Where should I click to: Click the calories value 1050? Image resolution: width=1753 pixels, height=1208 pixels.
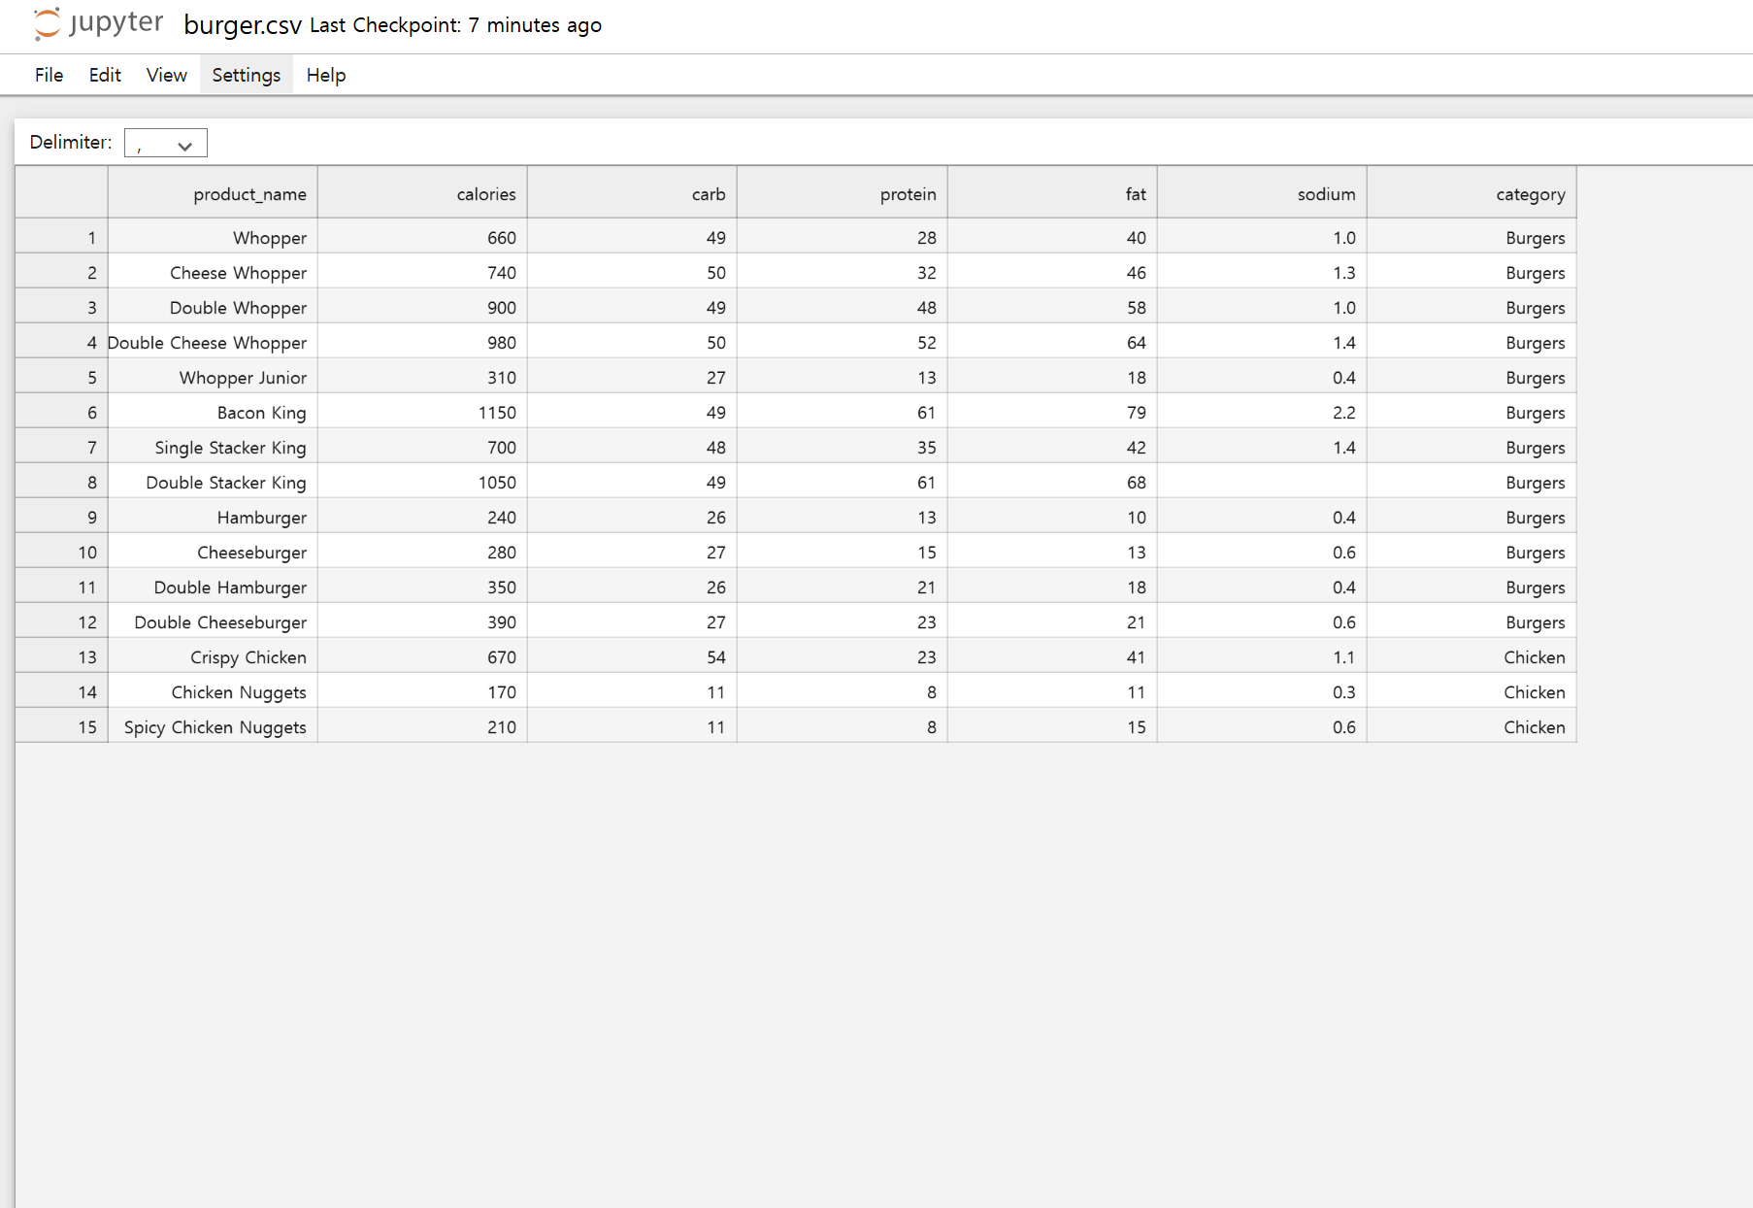pos(422,482)
